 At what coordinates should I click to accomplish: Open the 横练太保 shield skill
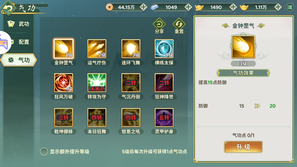click(x=164, y=49)
